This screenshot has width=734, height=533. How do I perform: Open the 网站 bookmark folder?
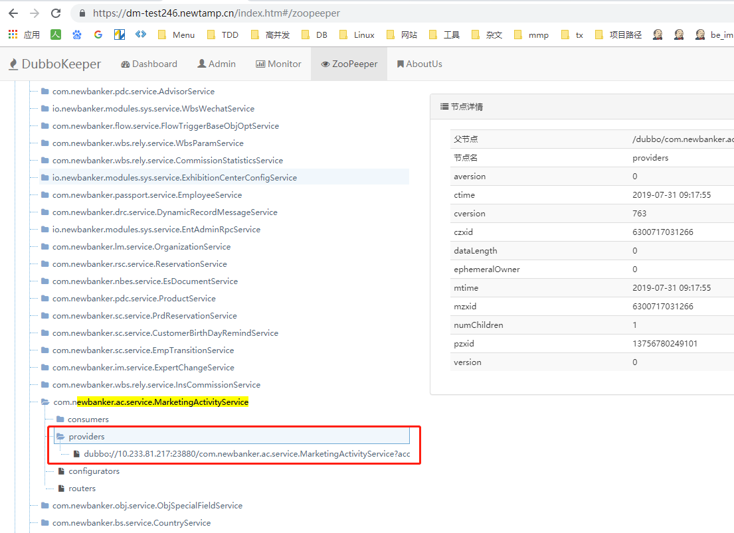click(402, 35)
